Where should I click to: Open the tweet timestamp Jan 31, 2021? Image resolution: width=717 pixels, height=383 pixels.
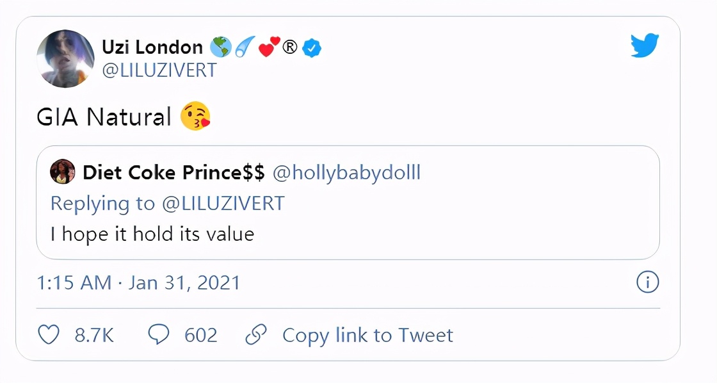[x=139, y=282]
